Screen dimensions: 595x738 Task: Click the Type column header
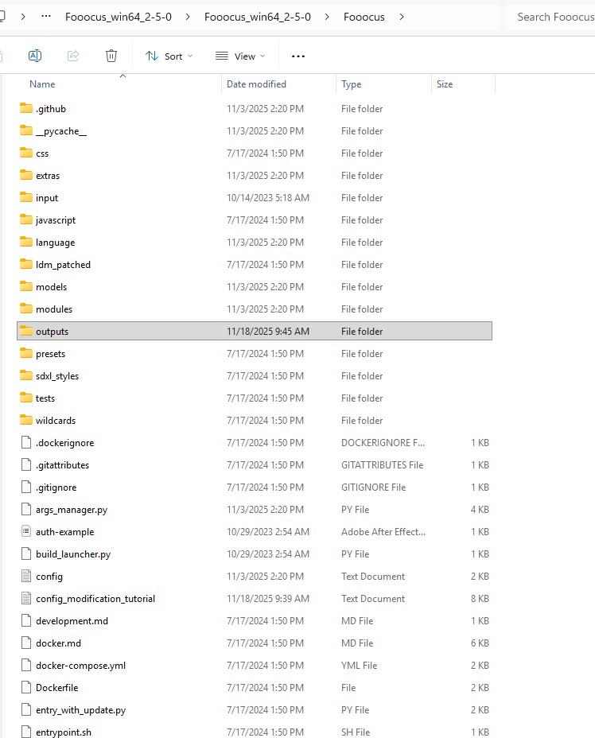(x=352, y=84)
